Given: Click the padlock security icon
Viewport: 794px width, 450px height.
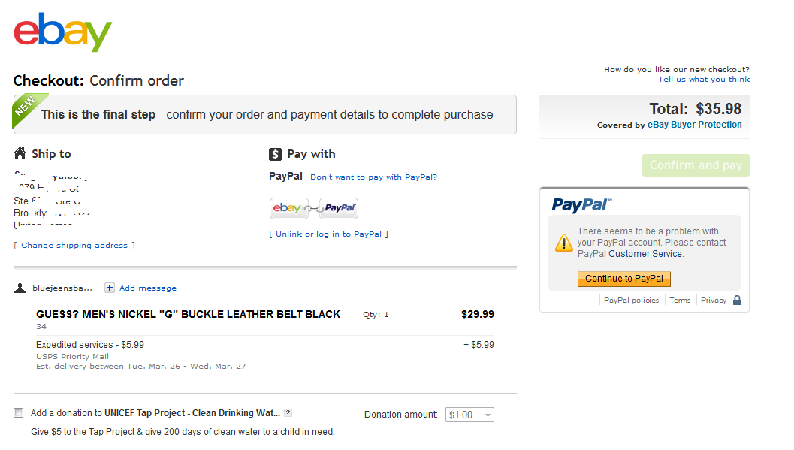Looking at the screenshot, I should (x=737, y=301).
